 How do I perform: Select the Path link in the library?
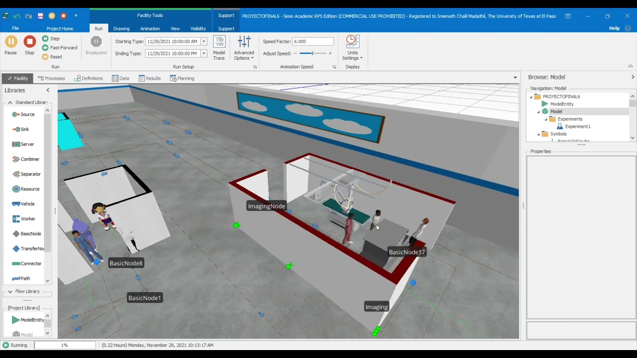coord(21,278)
